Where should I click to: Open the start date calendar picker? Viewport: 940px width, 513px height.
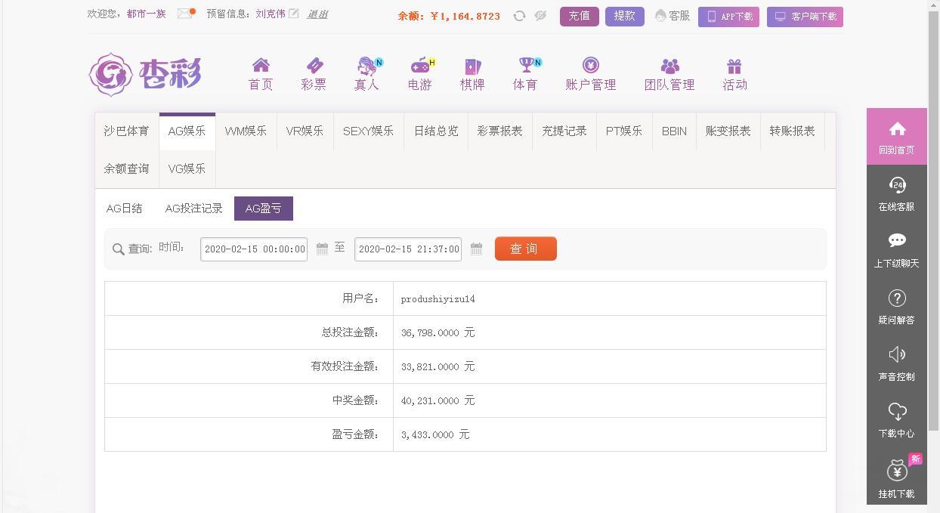coord(320,249)
